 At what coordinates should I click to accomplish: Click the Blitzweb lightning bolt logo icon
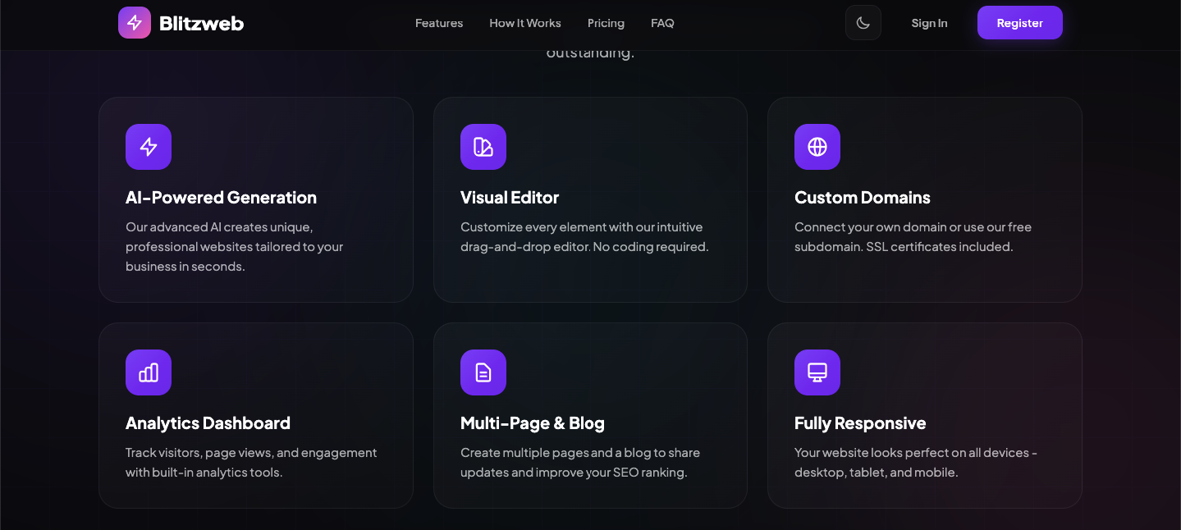click(135, 22)
